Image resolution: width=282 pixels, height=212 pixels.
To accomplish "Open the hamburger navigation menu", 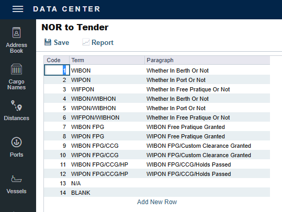I will [x=18, y=9].
